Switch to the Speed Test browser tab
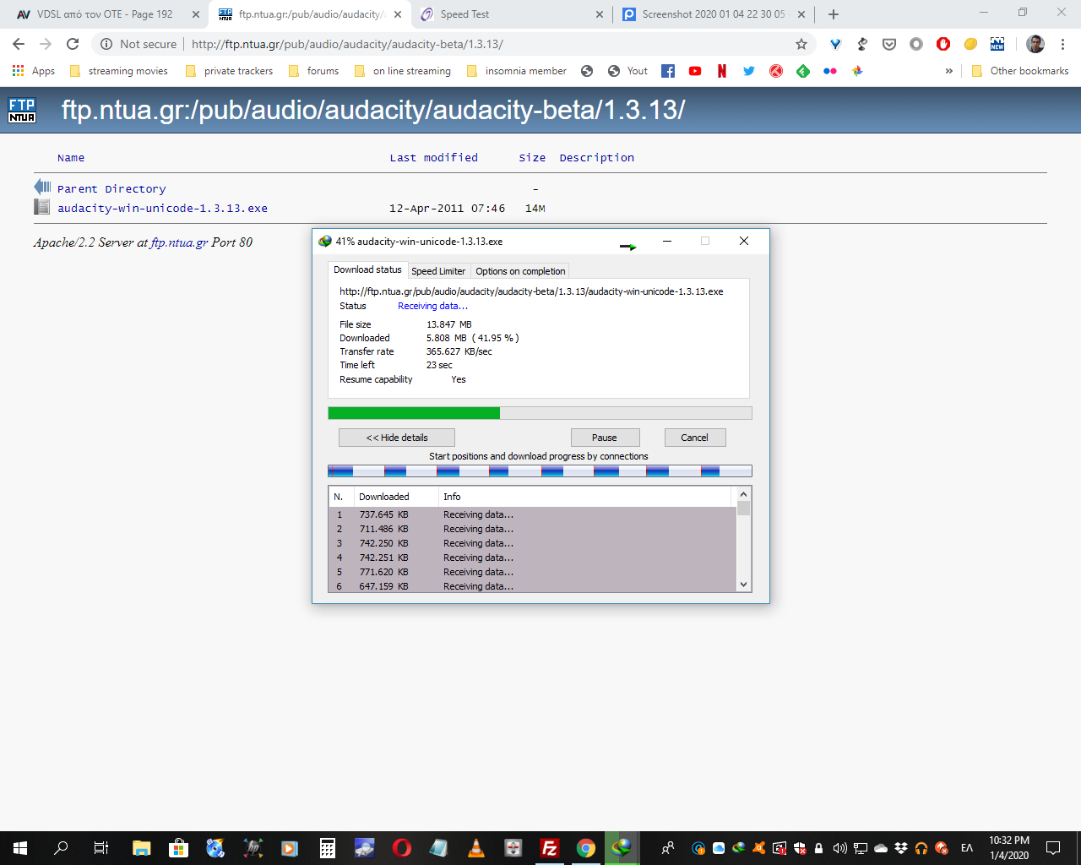 pos(512,14)
